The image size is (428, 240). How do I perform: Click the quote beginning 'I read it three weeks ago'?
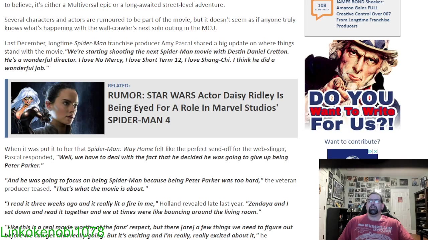pos(81,204)
